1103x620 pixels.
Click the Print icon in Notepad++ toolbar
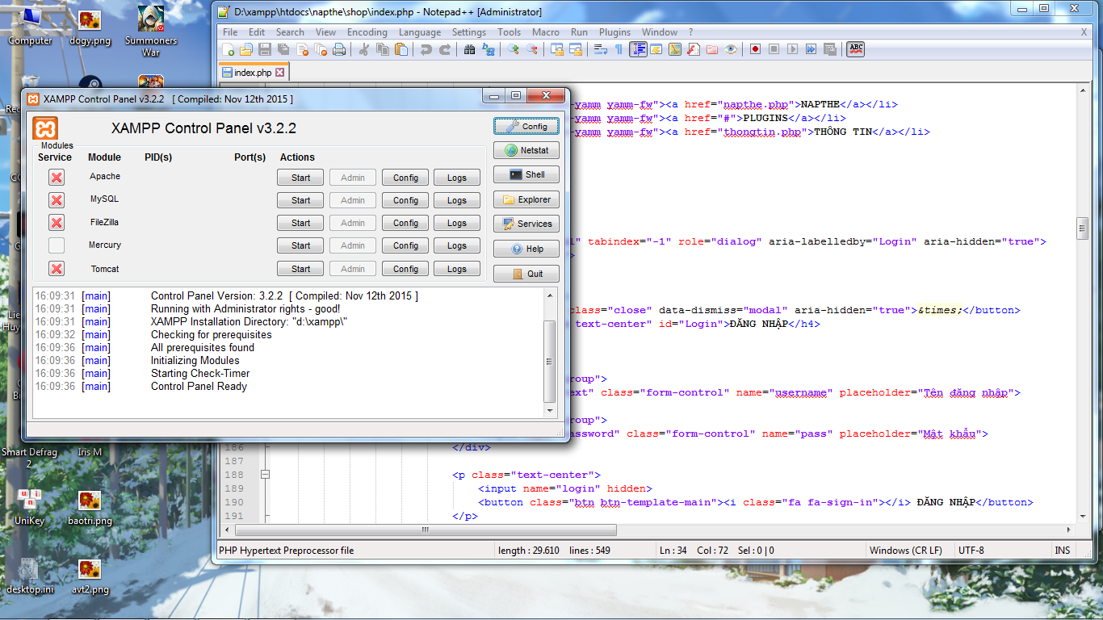tap(339, 49)
